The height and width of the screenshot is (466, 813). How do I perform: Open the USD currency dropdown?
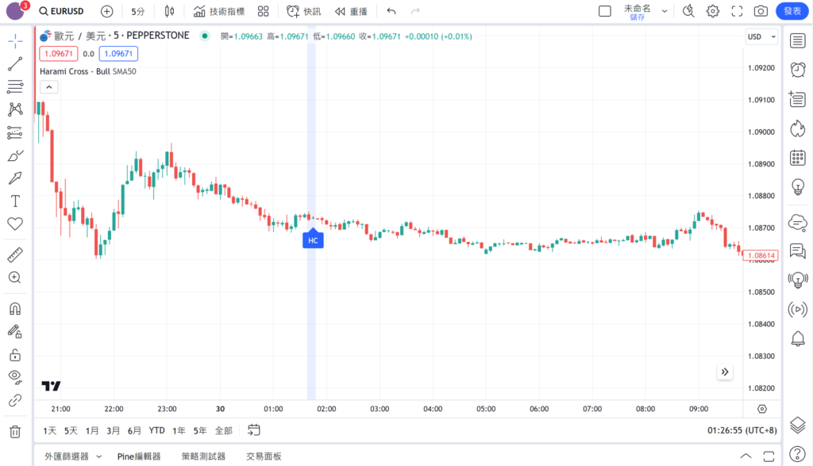coord(758,36)
